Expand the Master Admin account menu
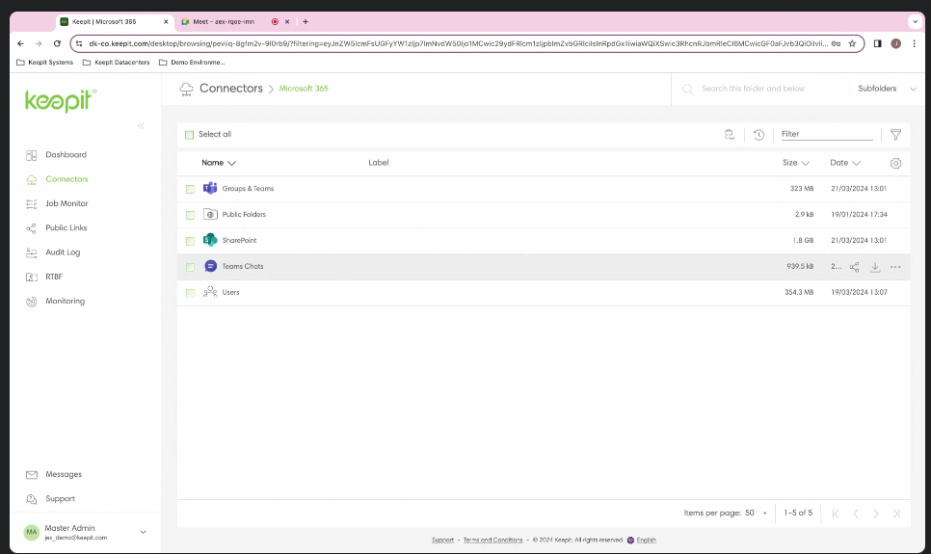 pos(144,532)
